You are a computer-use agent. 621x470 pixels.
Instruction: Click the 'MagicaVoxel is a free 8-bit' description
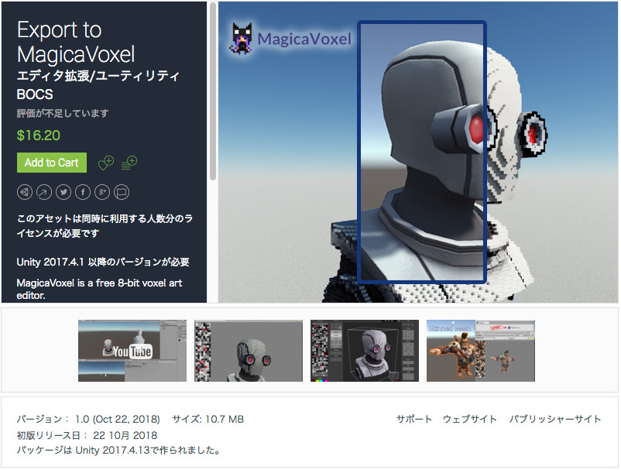[99, 289]
